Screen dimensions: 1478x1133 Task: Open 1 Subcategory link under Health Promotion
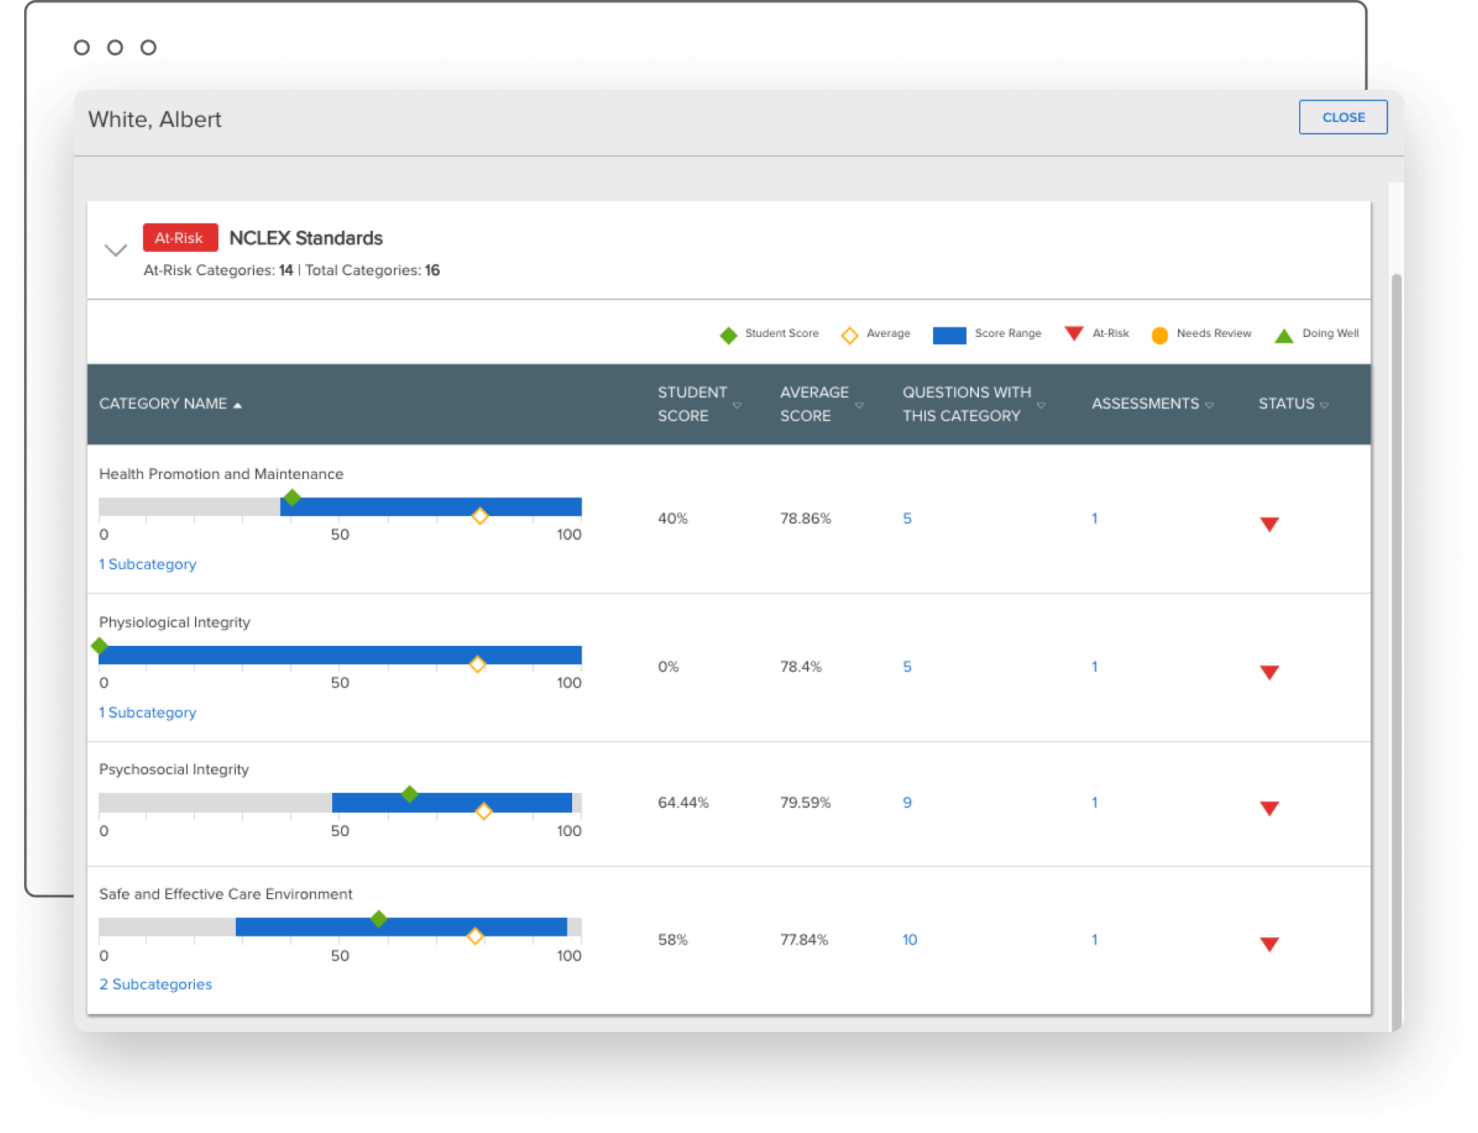pos(148,564)
